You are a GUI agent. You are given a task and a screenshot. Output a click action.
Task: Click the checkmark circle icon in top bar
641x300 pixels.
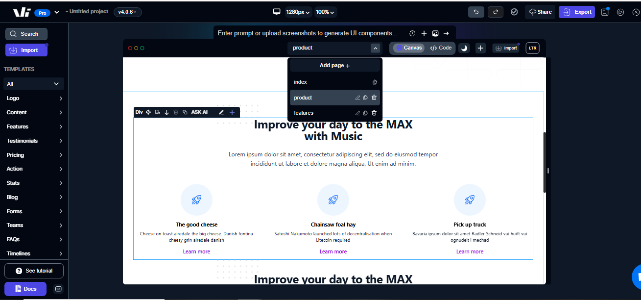(514, 12)
